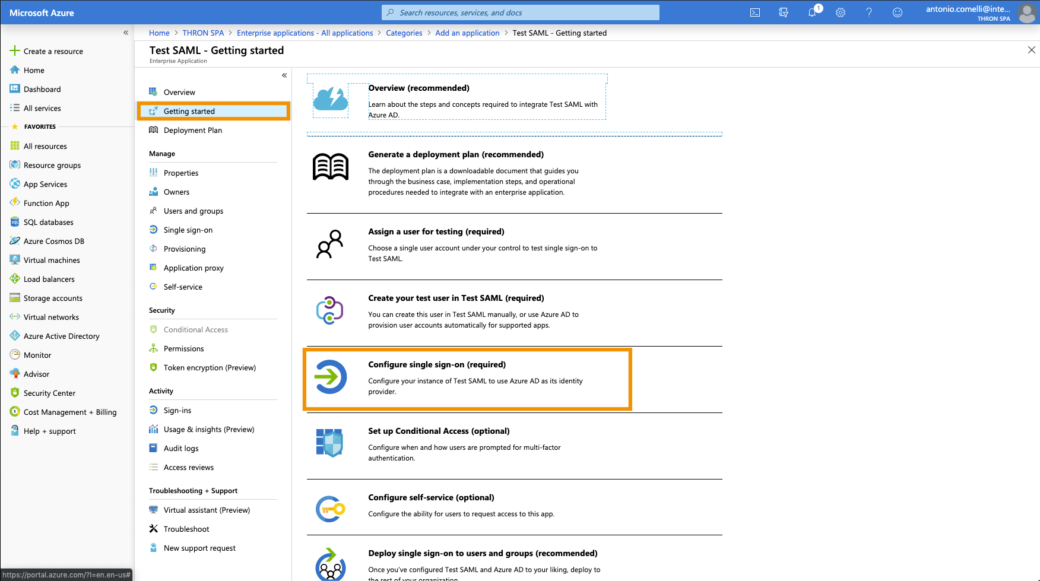Open Cloud Shell from the top bar
1040x581 pixels.
[x=755, y=12]
